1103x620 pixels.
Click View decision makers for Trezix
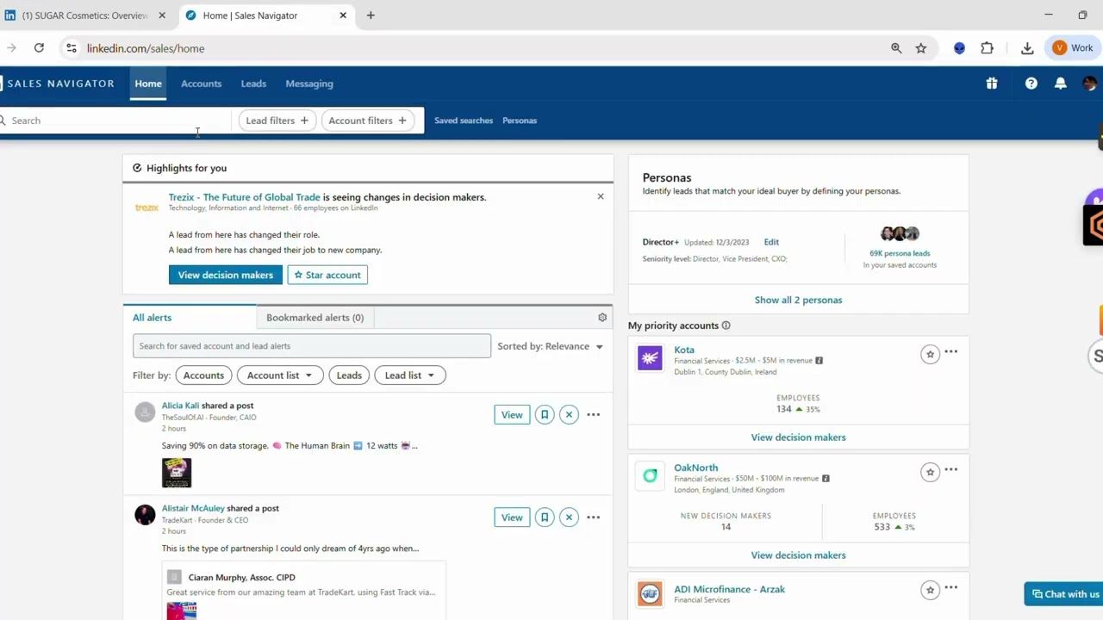pos(225,275)
